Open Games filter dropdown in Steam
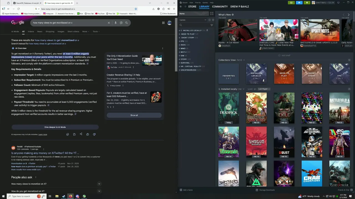The image size is (355, 199). pyautogui.click(x=193, y=20)
